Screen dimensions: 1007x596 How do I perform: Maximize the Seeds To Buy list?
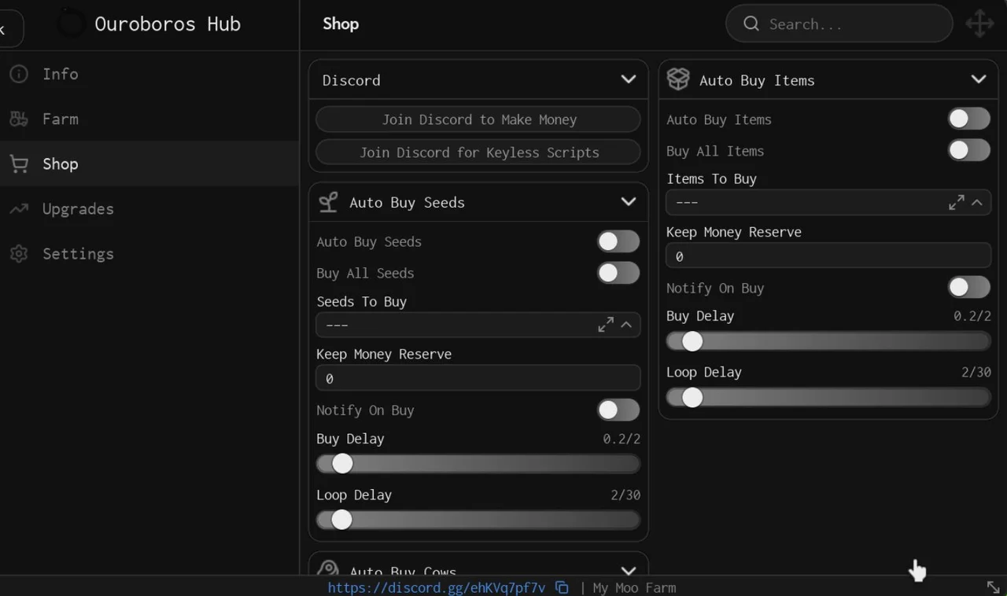click(606, 325)
